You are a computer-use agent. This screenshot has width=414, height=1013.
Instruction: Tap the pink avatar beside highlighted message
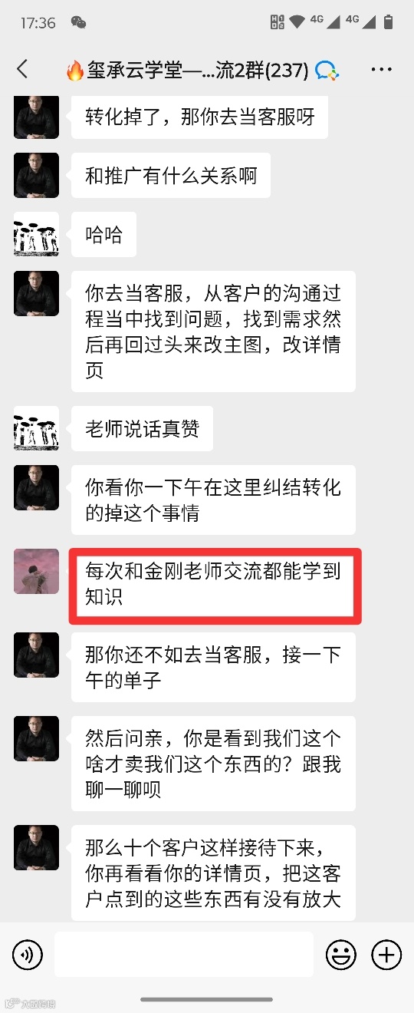[36, 571]
